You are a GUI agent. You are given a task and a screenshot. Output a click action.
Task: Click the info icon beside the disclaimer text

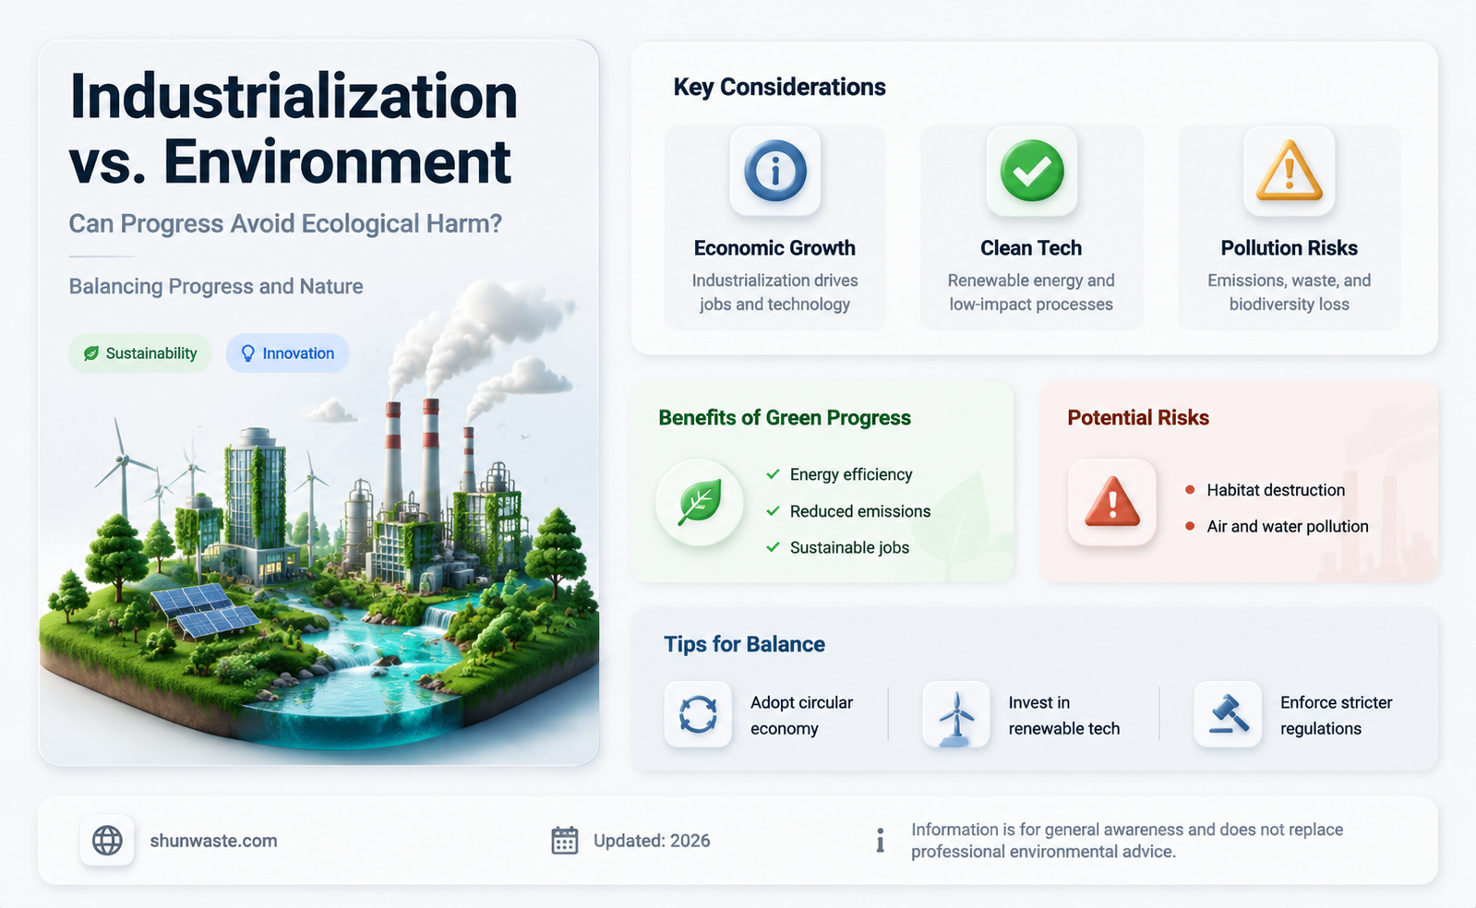point(880,841)
